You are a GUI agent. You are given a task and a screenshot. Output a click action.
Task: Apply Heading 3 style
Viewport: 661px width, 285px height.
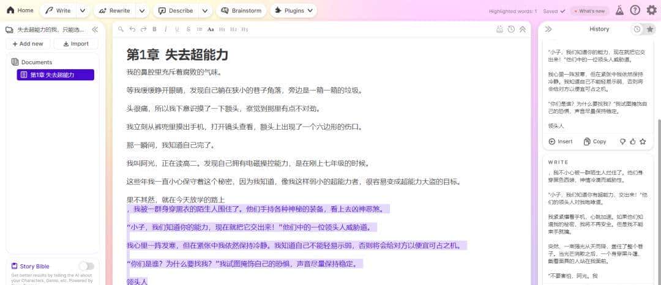(x=244, y=29)
